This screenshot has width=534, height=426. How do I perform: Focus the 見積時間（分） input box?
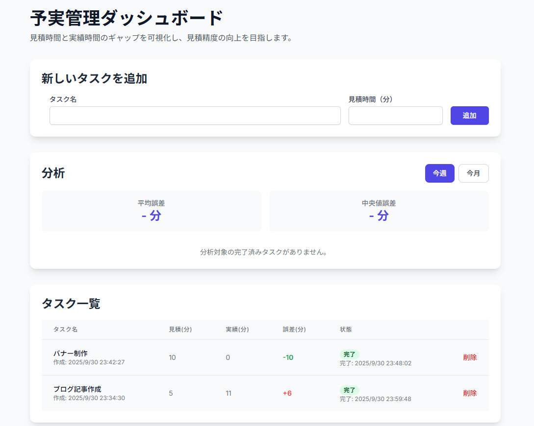395,116
